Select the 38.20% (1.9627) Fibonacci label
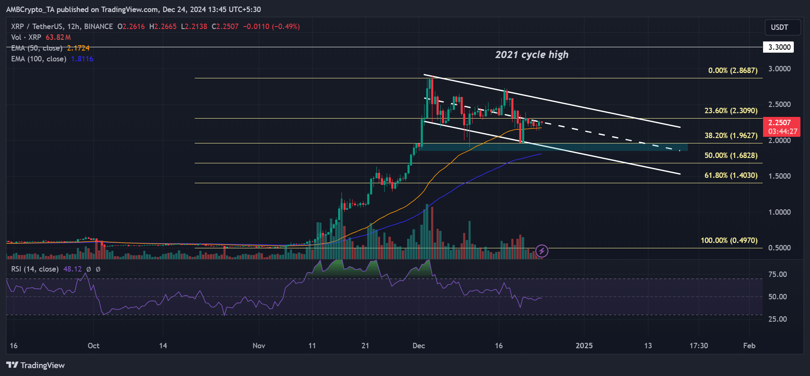The height and width of the screenshot is (376, 810). point(731,136)
